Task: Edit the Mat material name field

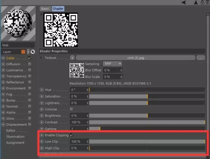Action: point(18,45)
